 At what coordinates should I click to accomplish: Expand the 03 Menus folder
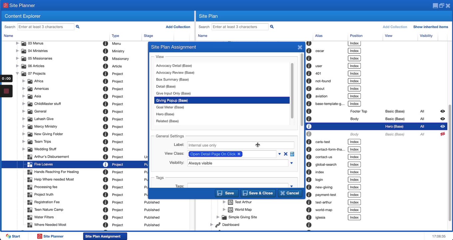click(x=18, y=43)
